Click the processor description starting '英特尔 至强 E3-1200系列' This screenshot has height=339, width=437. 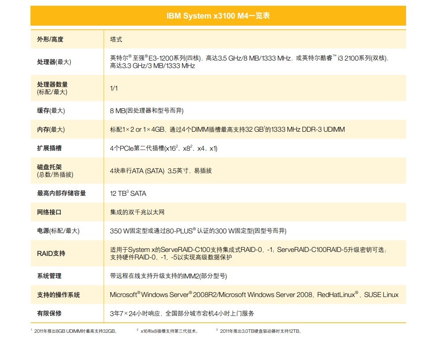(x=249, y=62)
